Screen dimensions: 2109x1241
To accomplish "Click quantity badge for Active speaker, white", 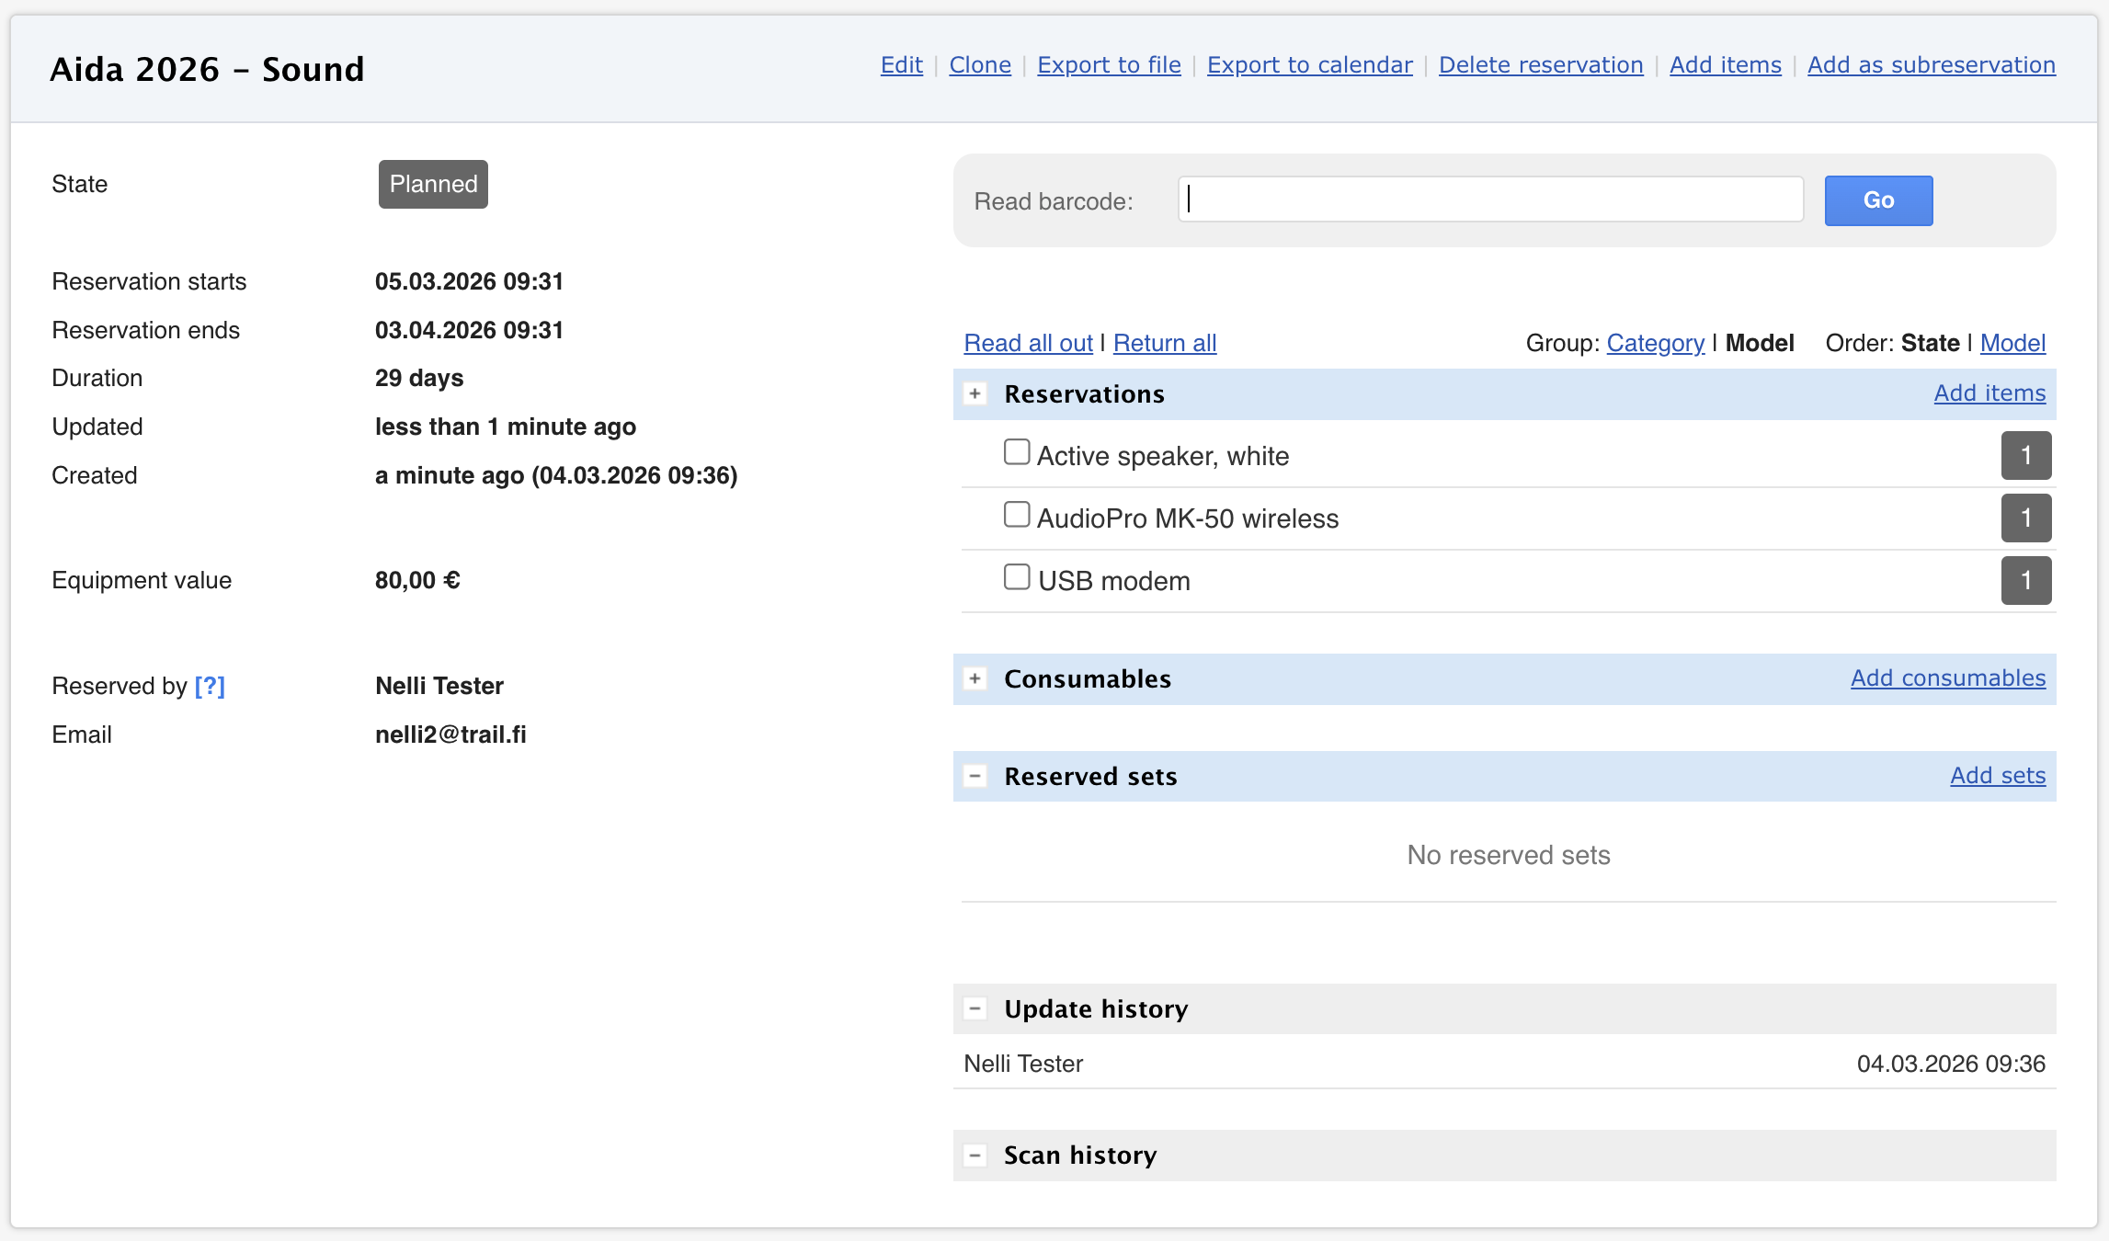I will click(2025, 456).
